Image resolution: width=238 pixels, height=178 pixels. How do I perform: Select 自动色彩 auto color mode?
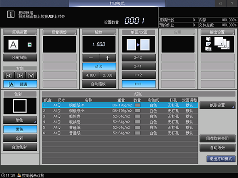(20, 147)
